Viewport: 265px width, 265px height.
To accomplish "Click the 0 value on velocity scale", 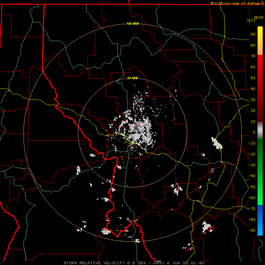I will tap(254, 132).
